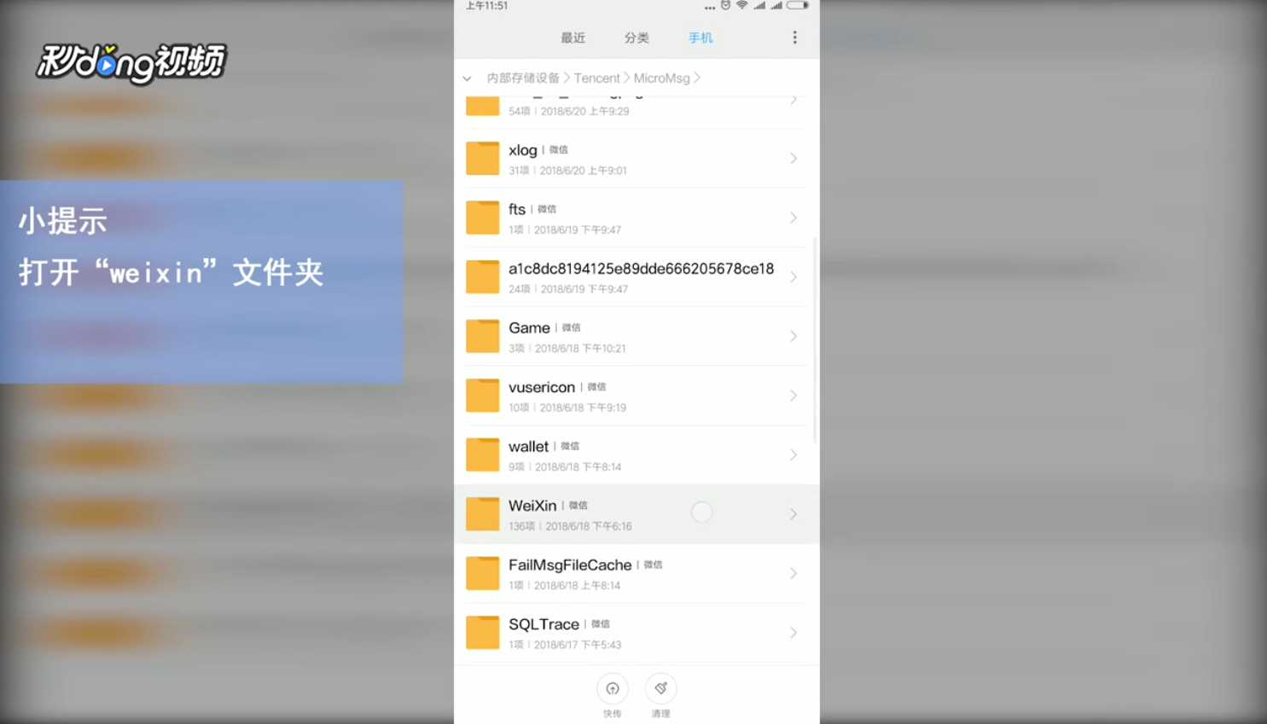The height and width of the screenshot is (724, 1267).
Task: Expand fts row chevron
Action: click(793, 217)
